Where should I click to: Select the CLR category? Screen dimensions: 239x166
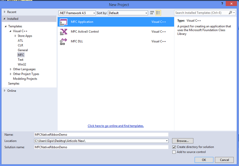pos(20,45)
